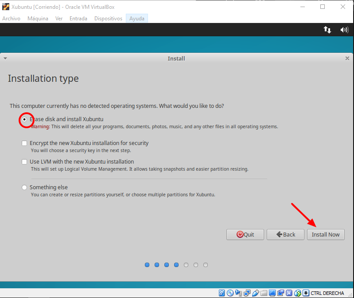Click the mouse integration status icon
The height and width of the screenshot is (298, 354).
(x=298, y=293)
